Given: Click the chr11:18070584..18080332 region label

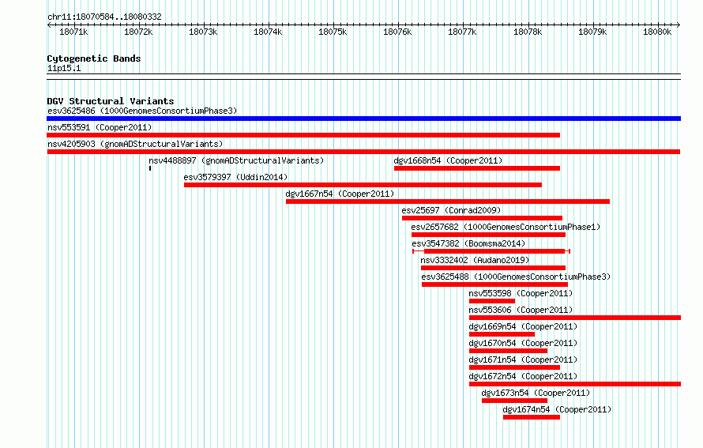Looking at the screenshot, I should pos(104,17).
